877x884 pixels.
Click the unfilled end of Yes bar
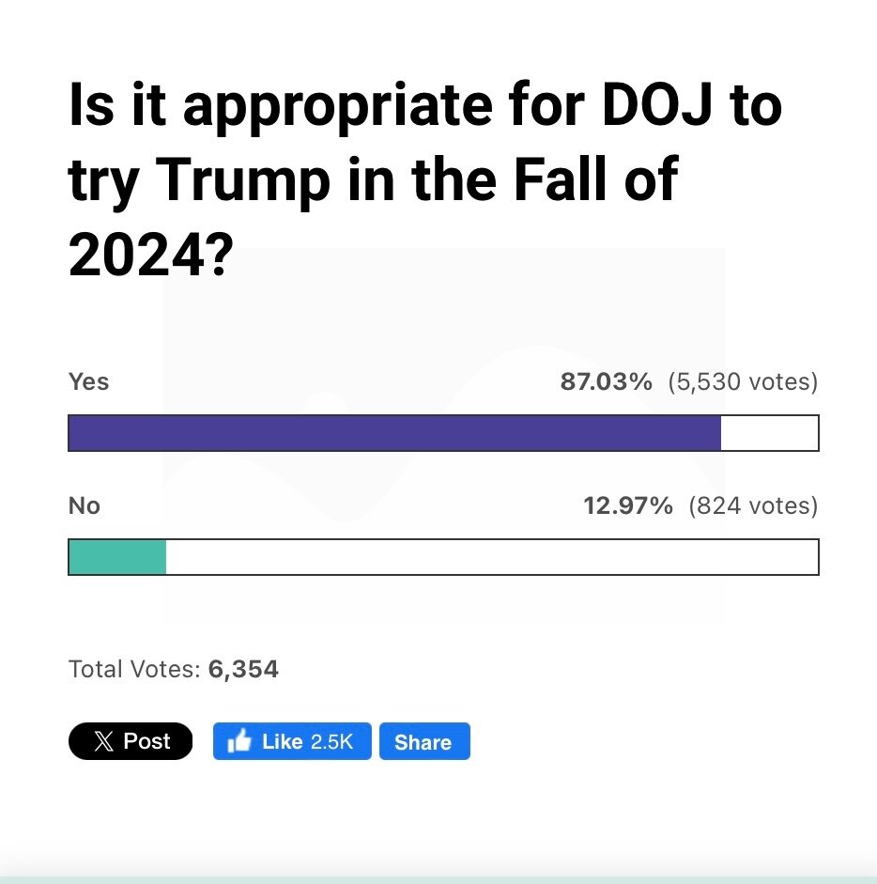(x=769, y=433)
